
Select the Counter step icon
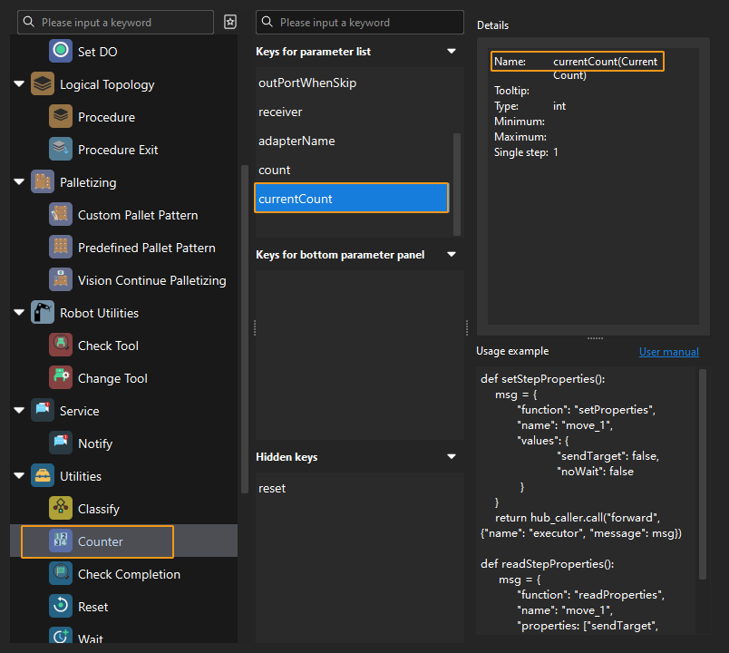point(61,541)
